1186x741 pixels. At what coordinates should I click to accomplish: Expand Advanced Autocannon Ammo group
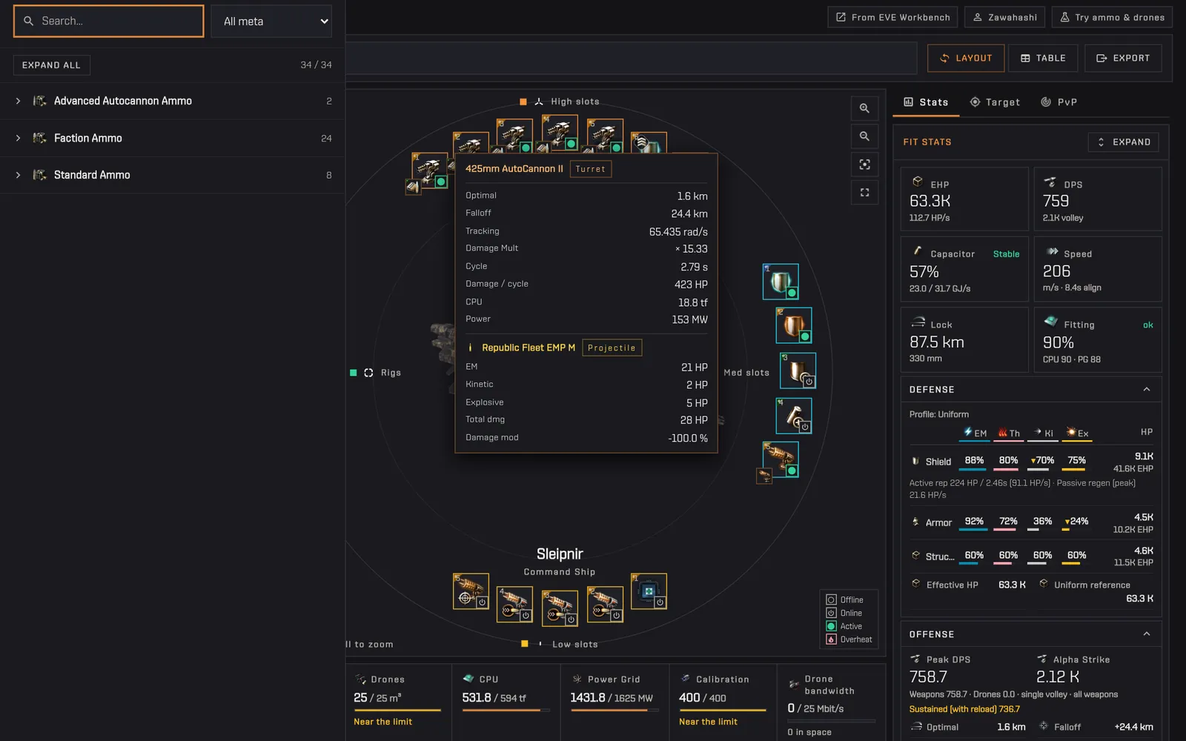[x=172, y=101]
